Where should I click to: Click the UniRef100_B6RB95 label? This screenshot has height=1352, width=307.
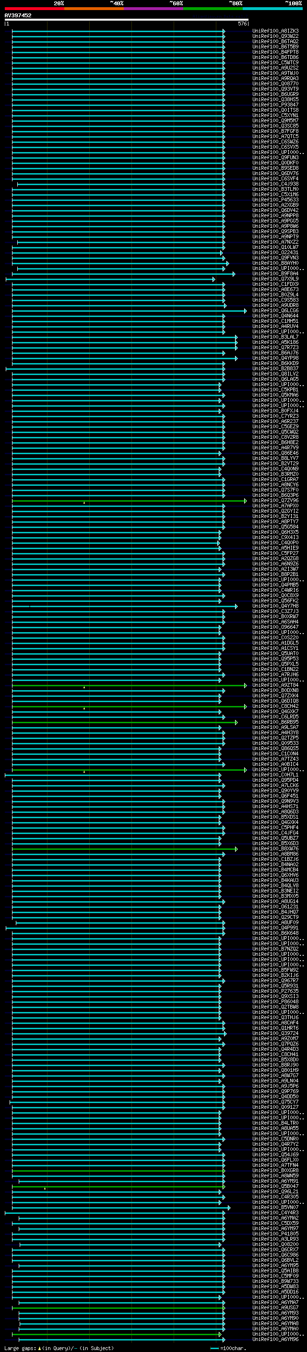coord(275,722)
